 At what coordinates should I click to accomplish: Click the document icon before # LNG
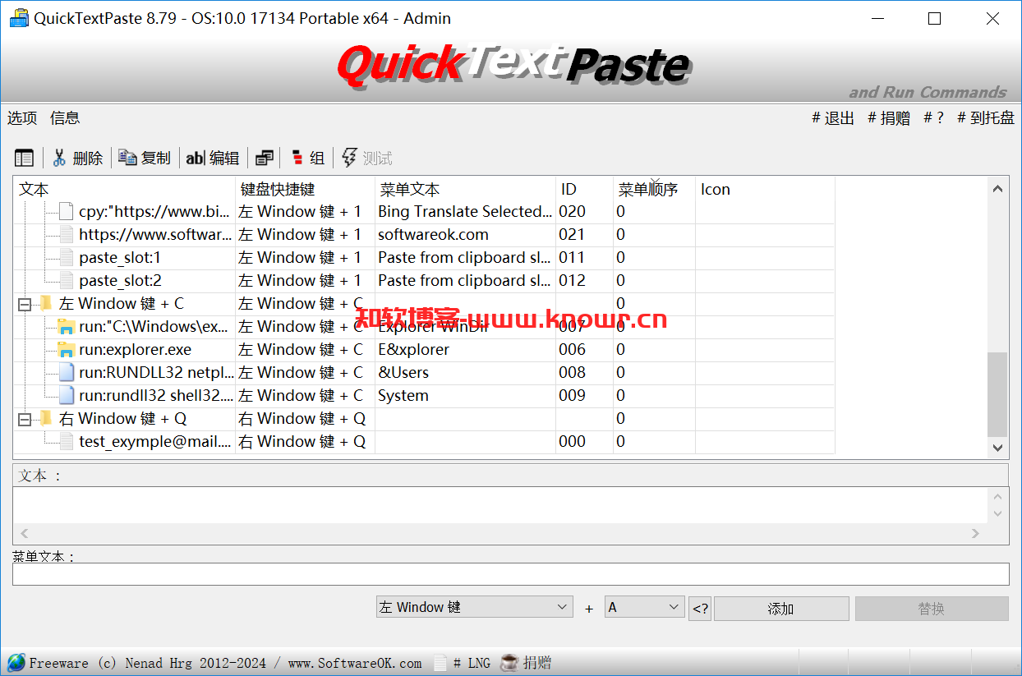[440, 663]
